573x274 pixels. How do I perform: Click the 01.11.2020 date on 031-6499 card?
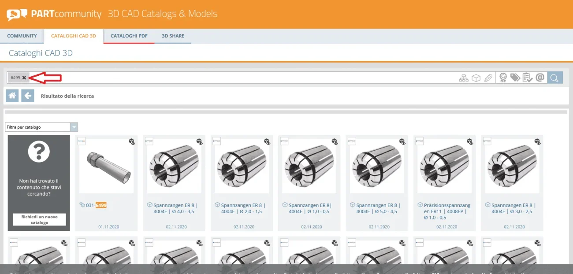[x=108, y=227]
